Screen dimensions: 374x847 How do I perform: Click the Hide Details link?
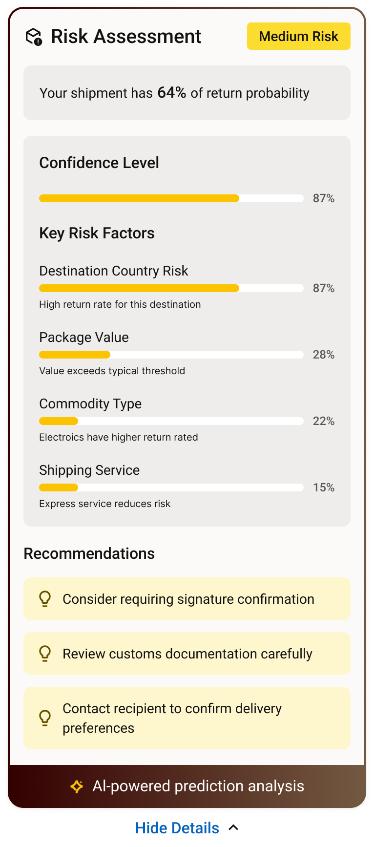tap(177, 828)
